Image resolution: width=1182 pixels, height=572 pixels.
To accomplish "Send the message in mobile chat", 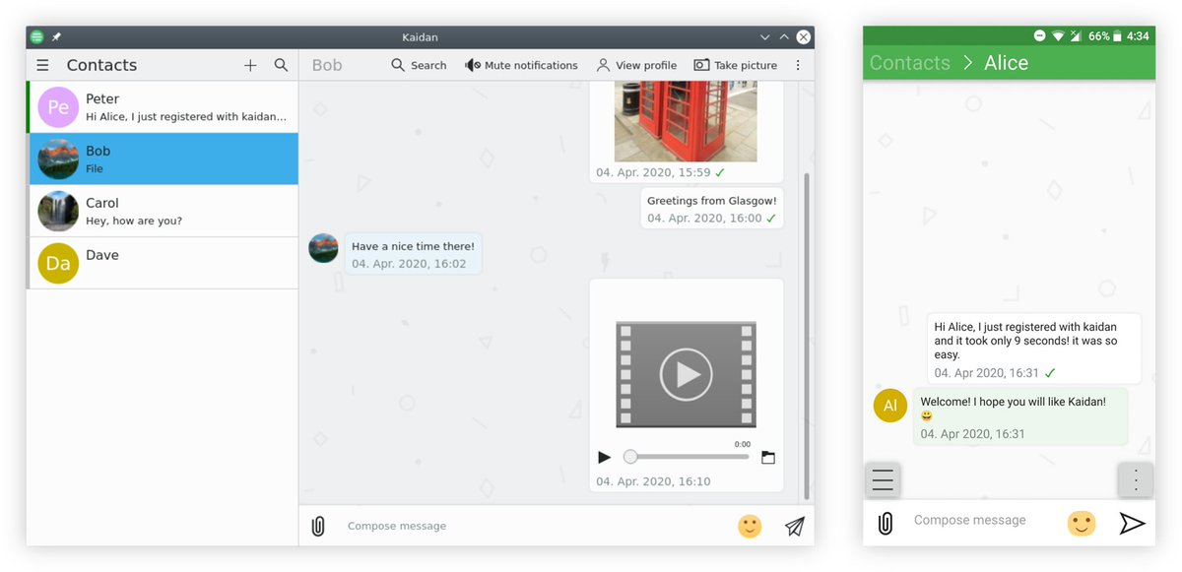I will coord(1133,523).
